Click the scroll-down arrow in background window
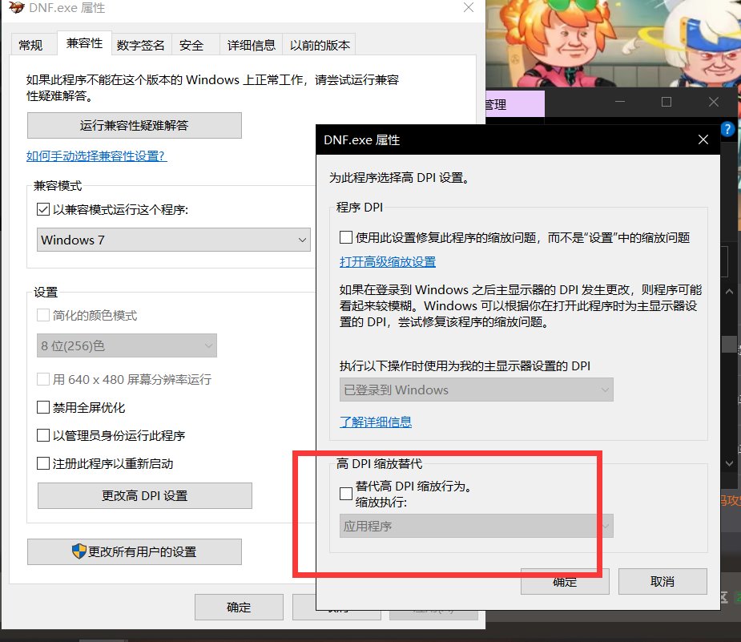This screenshot has height=642, width=741. 729,463
